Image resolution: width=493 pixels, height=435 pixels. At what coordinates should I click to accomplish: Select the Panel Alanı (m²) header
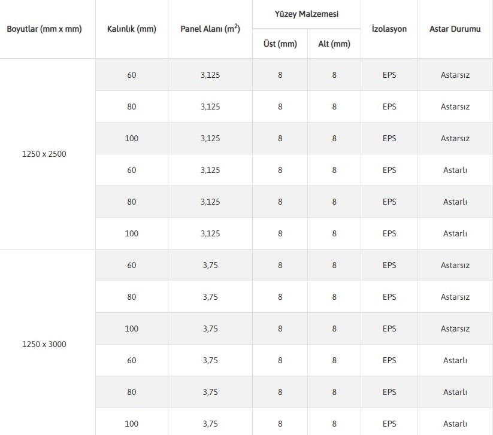[x=210, y=29]
